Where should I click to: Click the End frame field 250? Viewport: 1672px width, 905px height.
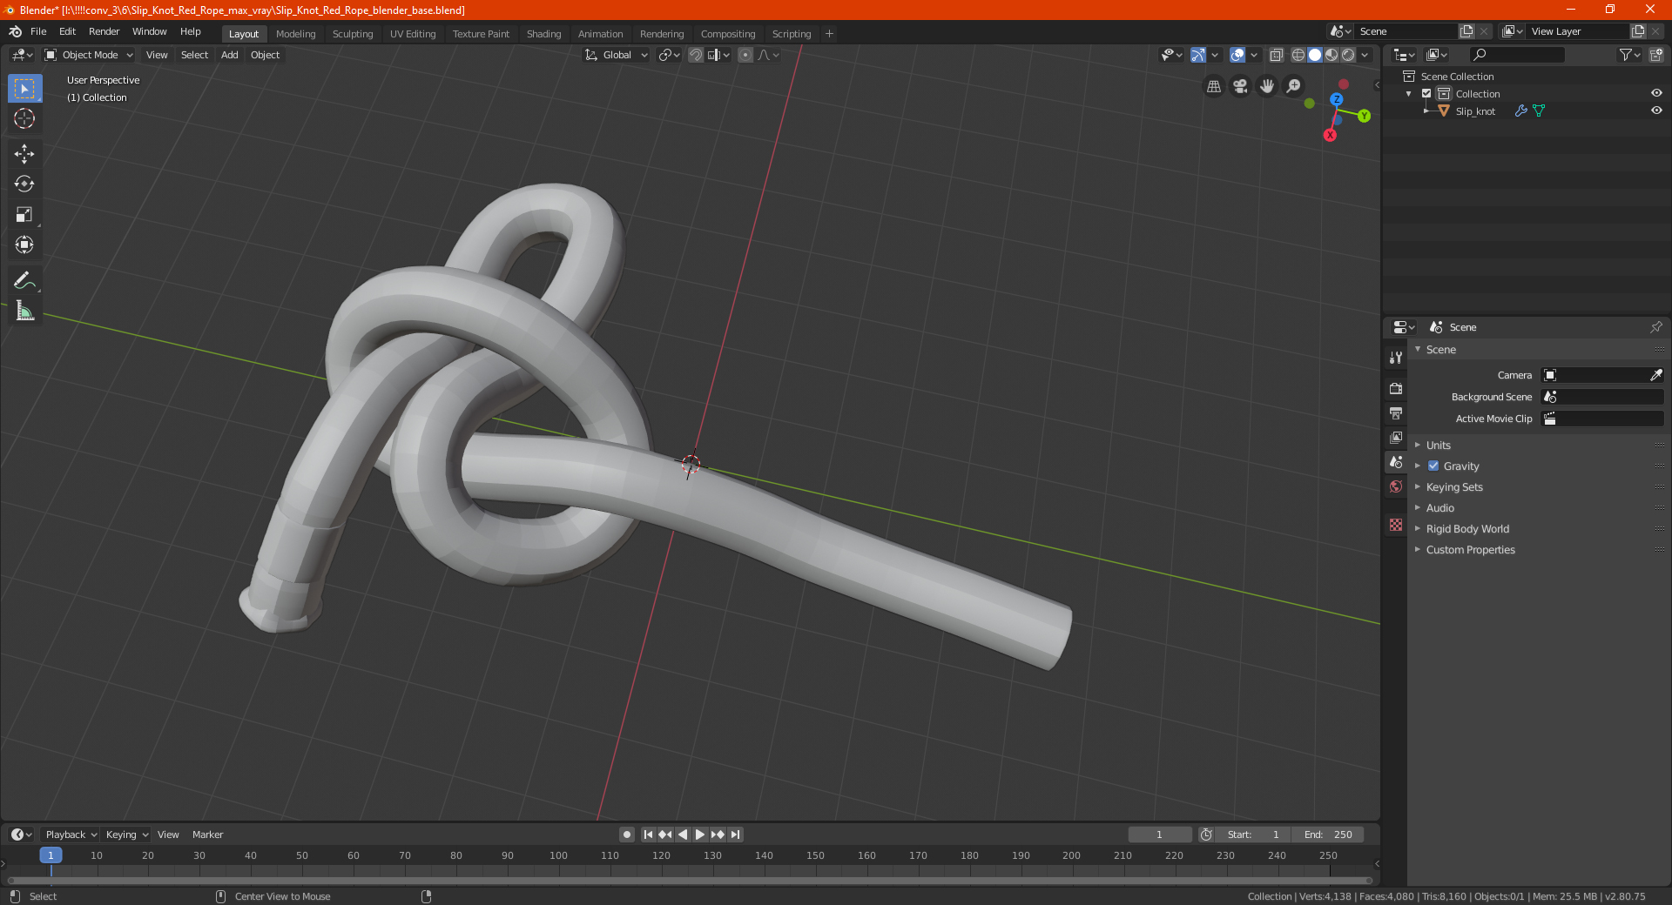coord(1328,835)
